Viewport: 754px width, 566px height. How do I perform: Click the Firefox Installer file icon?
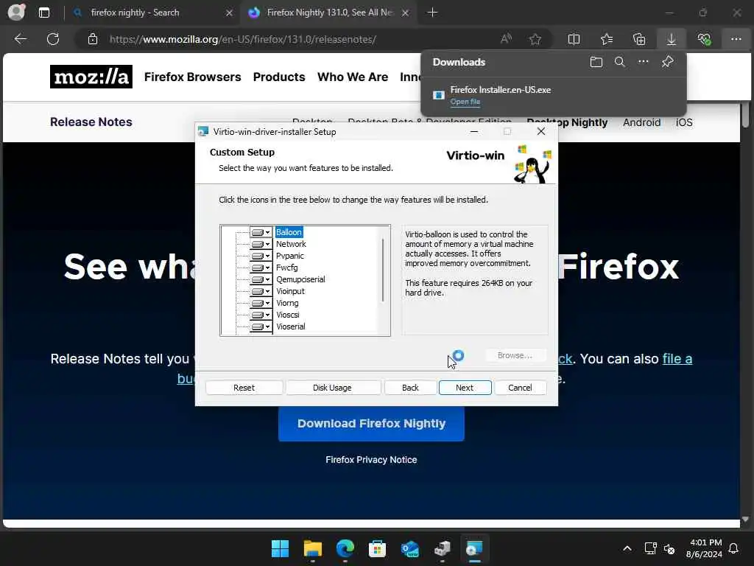[x=438, y=95]
